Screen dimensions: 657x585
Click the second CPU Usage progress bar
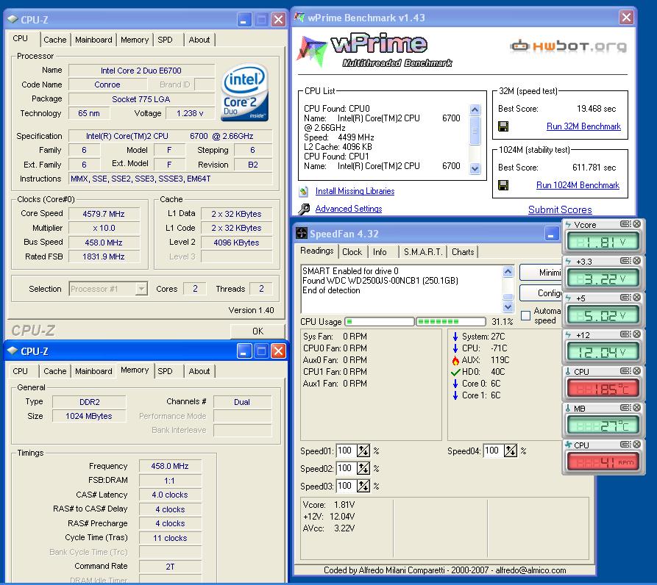click(x=451, y=321)
